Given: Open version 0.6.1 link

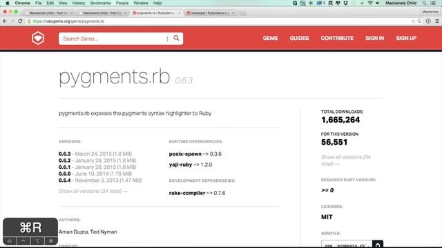Looking at the screenshot, I should (64, 167).
